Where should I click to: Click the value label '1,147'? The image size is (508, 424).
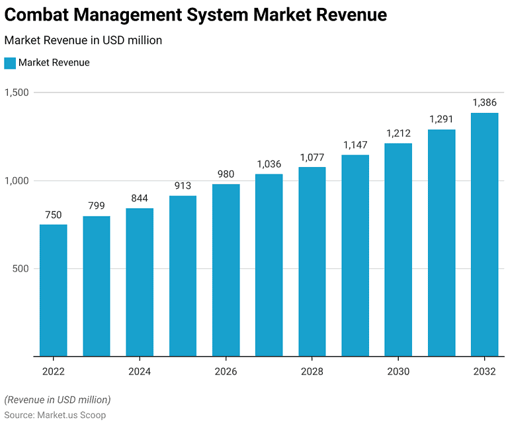click(x=355, y=145)
